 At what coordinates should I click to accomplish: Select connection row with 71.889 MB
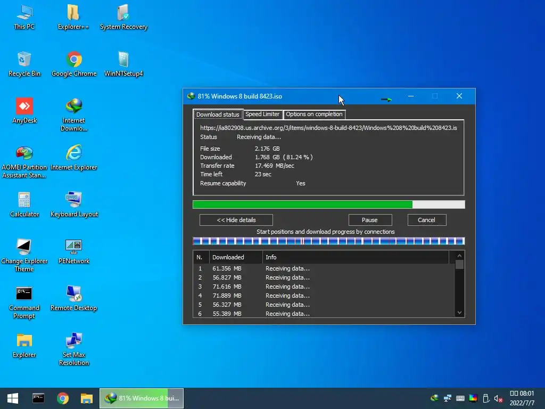pos(324,296)
